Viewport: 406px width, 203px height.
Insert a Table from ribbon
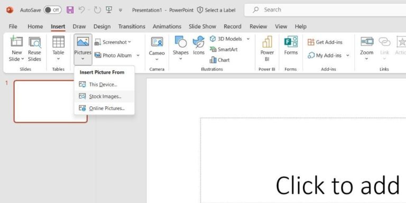pos(58,49)
